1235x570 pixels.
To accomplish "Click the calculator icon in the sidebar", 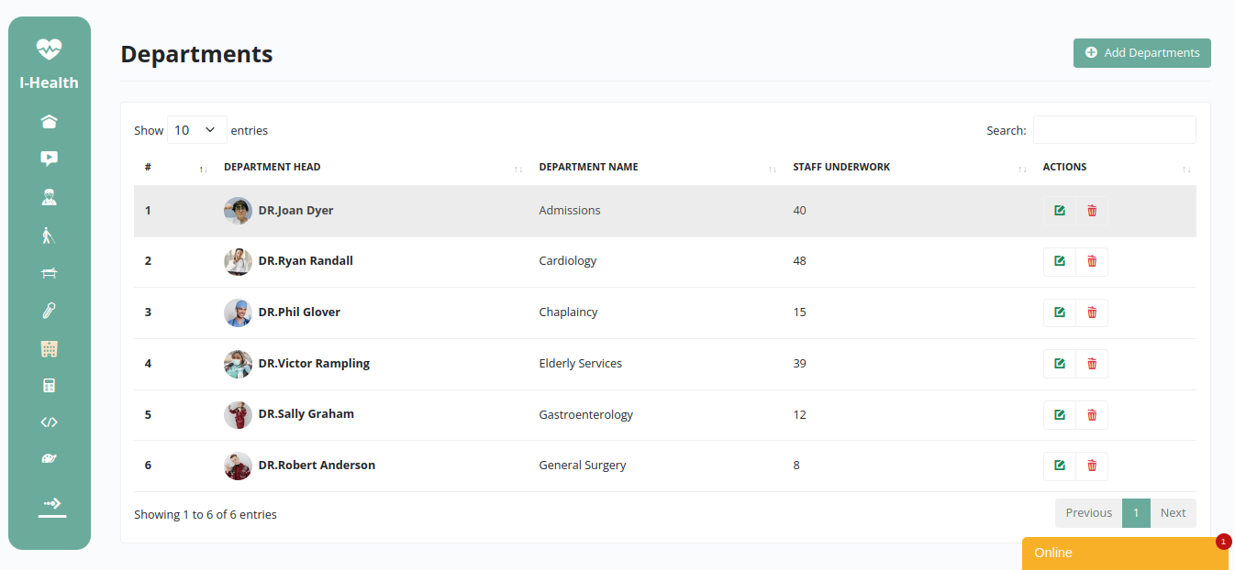I will point(50,386).
